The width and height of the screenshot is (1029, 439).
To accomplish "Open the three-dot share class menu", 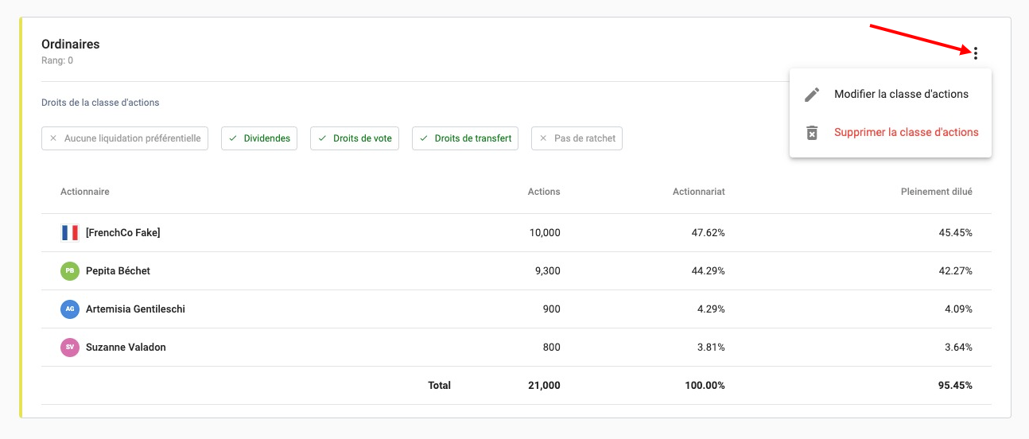I will click(975, 53).
